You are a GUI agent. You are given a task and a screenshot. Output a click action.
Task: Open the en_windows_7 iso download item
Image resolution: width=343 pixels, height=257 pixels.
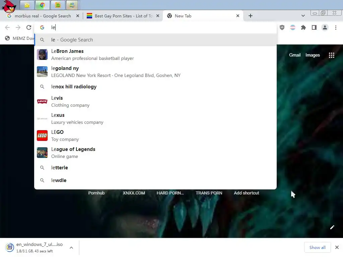(40, 248)
